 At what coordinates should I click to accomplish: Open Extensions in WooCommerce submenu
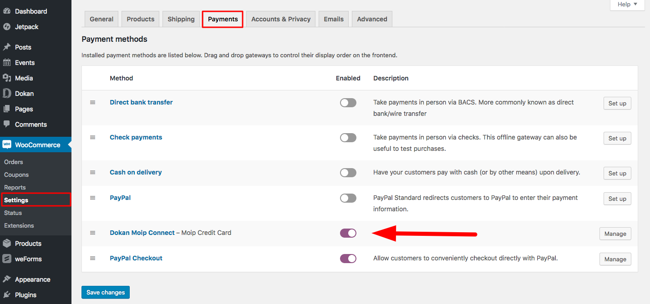click(x=19, y=226)
